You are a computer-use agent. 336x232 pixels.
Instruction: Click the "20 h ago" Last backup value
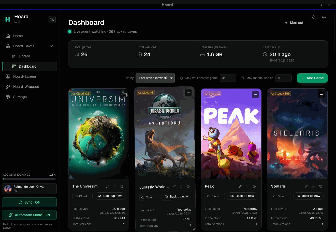(x=280, y=54)
